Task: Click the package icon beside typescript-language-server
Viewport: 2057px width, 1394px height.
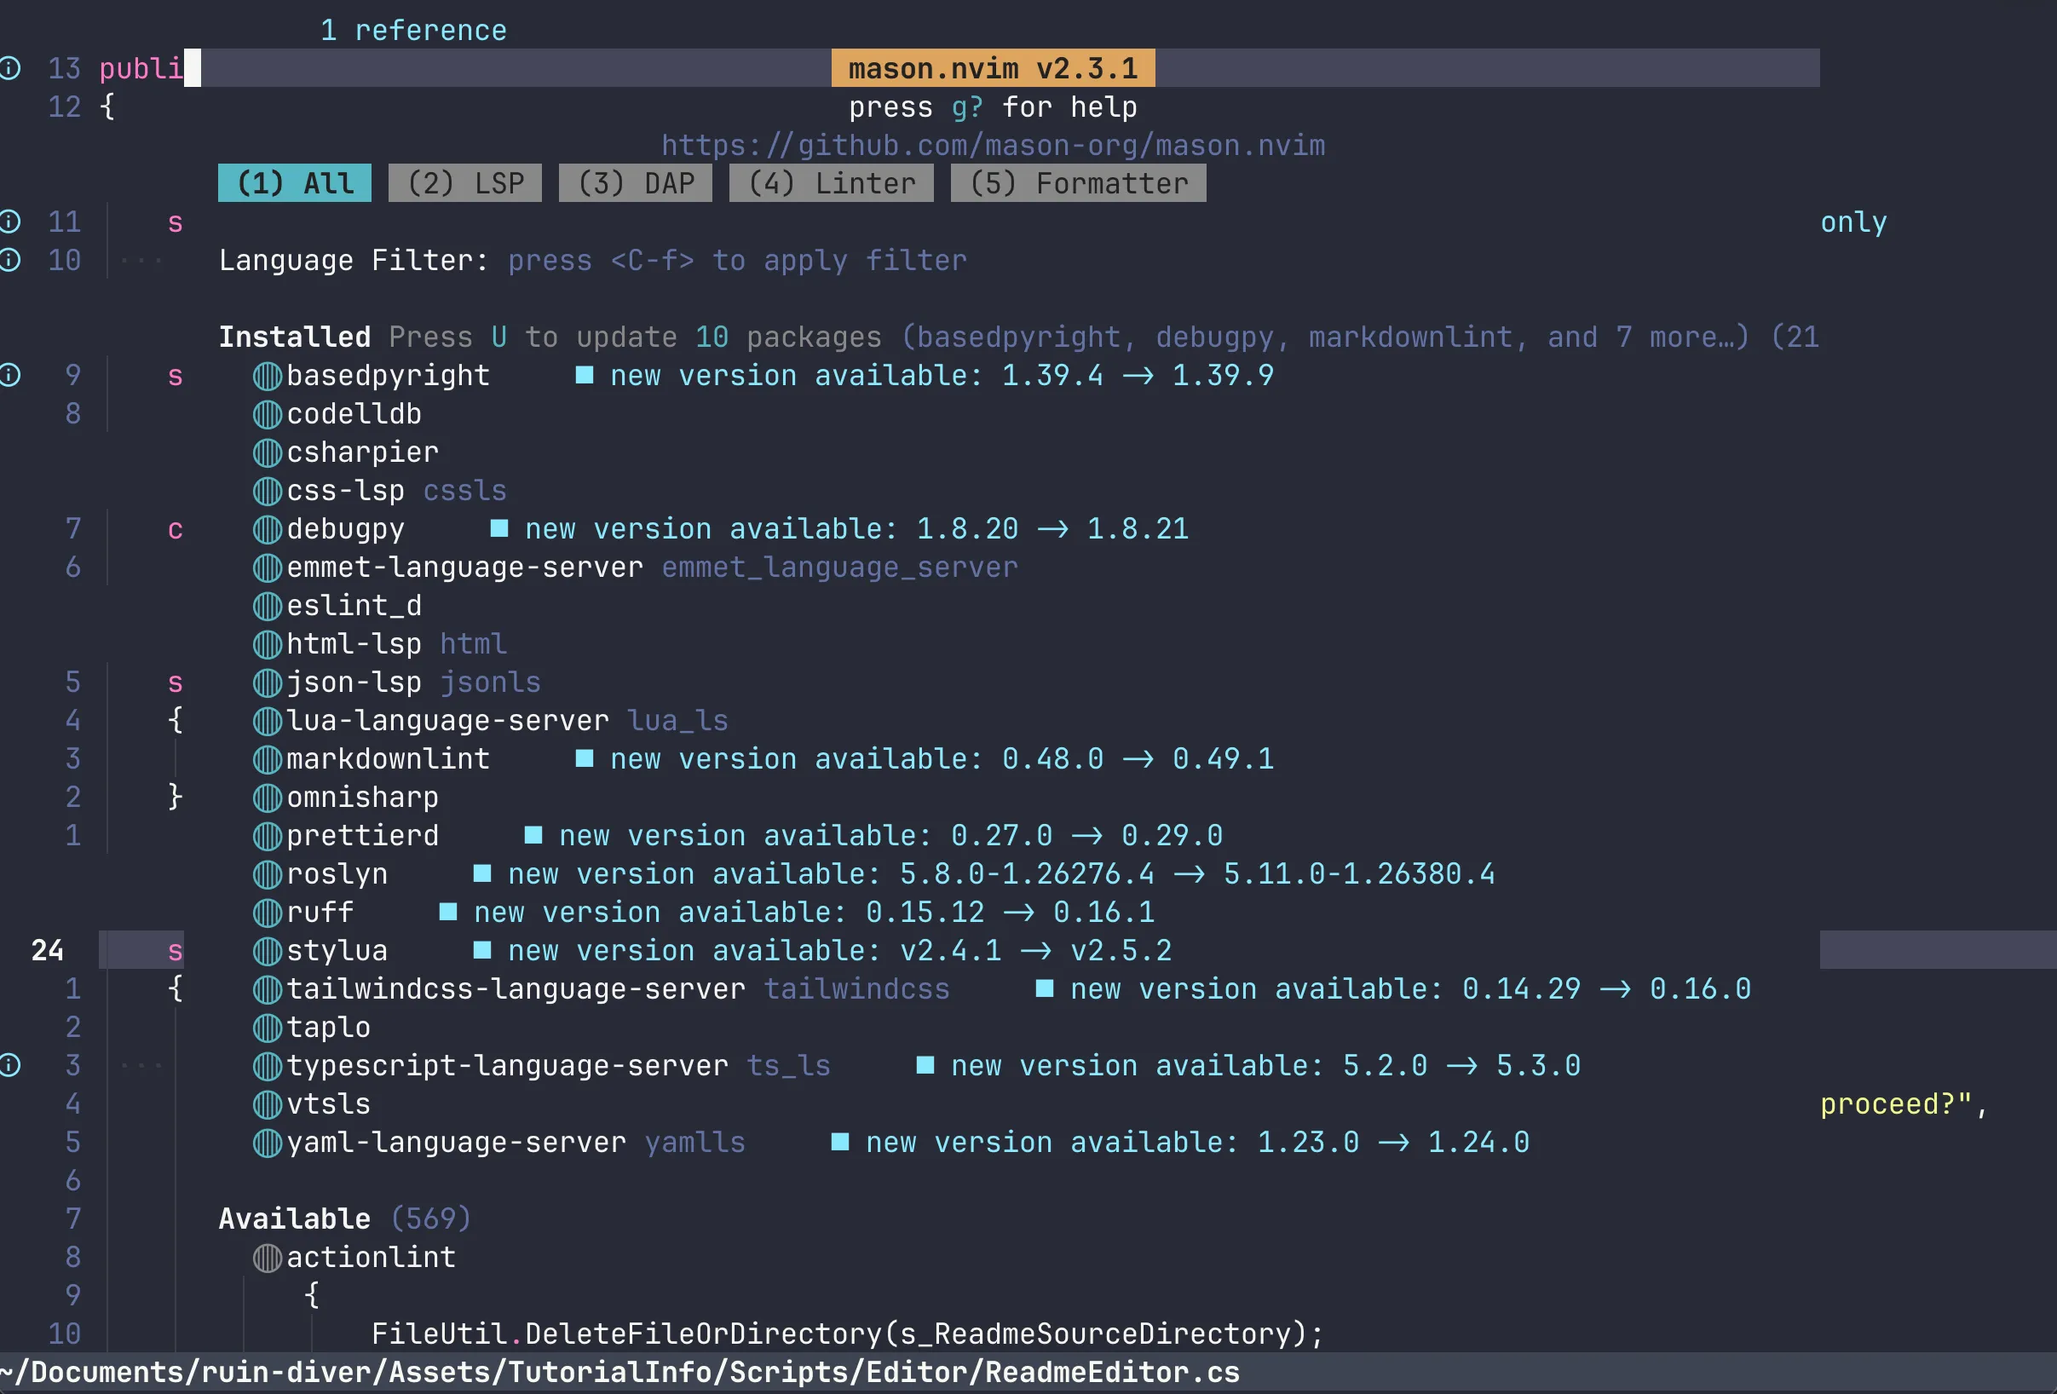Action: (x=268, y=1067)
